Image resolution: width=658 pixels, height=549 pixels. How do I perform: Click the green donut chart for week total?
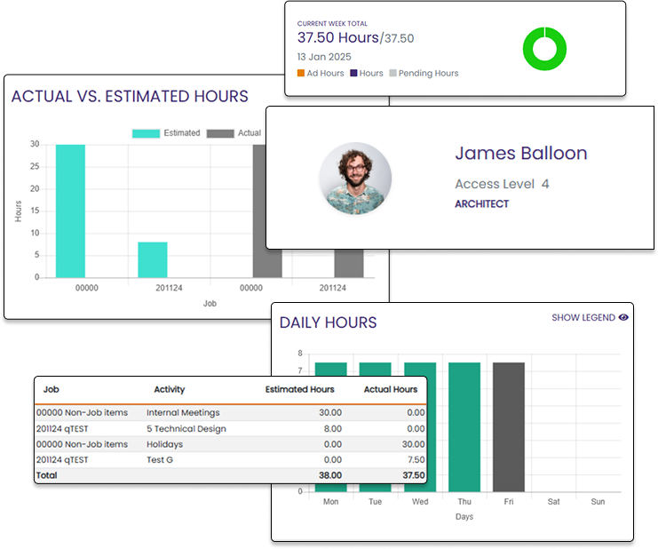pyautogui.click(x=543, y=49)
